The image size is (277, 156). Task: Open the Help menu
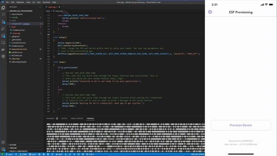coord(54,2)
